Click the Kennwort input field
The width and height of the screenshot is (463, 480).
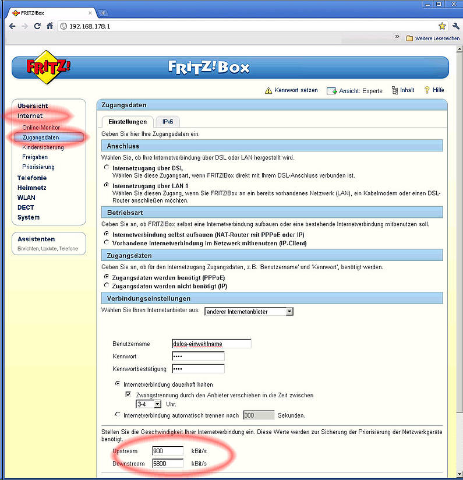click(x=198, y=357)
